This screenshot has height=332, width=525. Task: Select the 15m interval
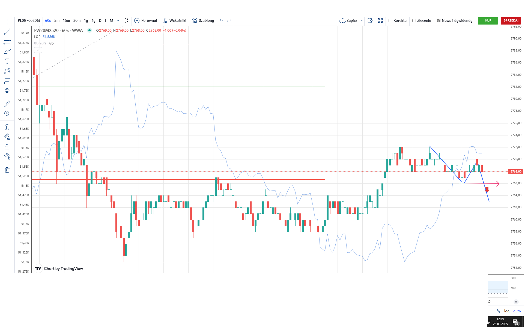pos(66,20)
